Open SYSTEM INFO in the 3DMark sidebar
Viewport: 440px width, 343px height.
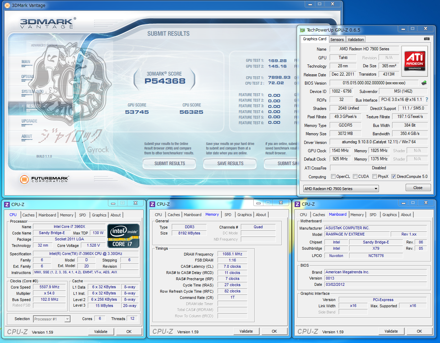click(x=32, y=92)
